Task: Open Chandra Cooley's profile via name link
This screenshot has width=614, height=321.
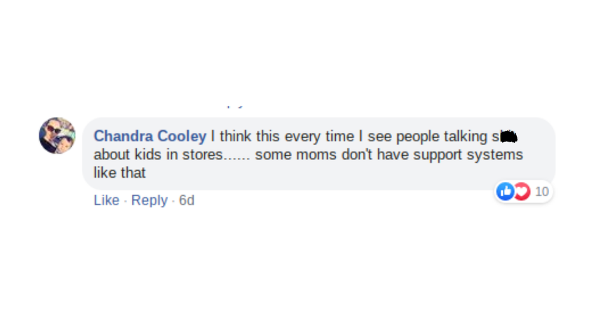Action: pos(150,136)
